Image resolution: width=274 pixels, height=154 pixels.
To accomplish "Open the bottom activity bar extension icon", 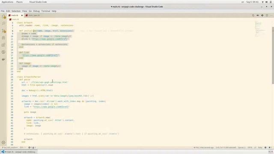I will click(3, 59).
